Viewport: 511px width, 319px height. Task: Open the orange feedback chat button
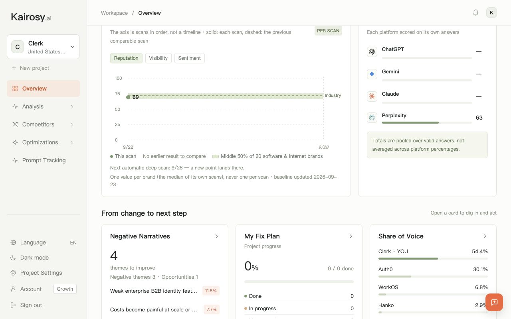pyautogui.click(x=494, y=302)
